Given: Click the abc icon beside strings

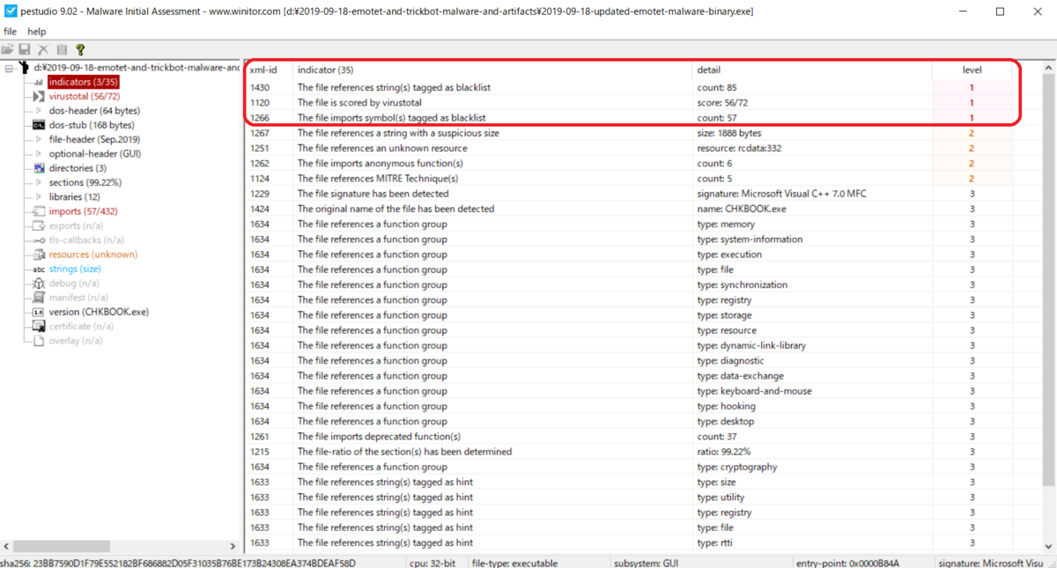Looking at the screenshot, I should (39, 269).
